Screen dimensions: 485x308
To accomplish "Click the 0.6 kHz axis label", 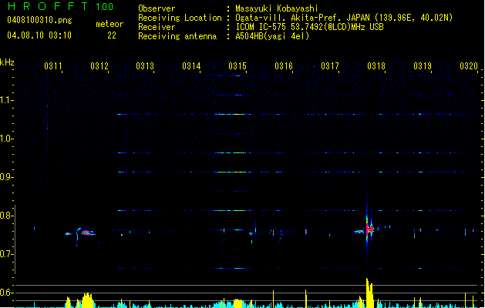I will [x=7, y=293].
